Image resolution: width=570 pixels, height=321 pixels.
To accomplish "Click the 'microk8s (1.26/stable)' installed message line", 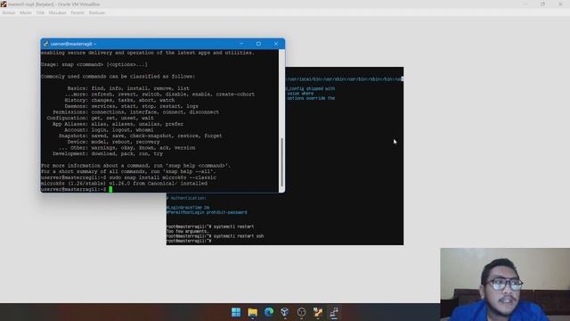I will (125, 184).
